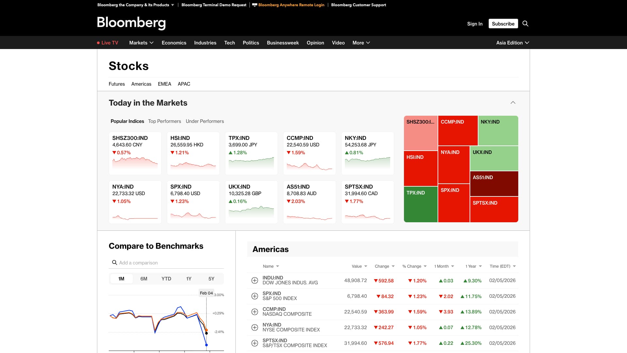Expand the Markets navigation menu
Viewport: 627px width, 353px height.
pyautogui.click(x=141, y=43)
